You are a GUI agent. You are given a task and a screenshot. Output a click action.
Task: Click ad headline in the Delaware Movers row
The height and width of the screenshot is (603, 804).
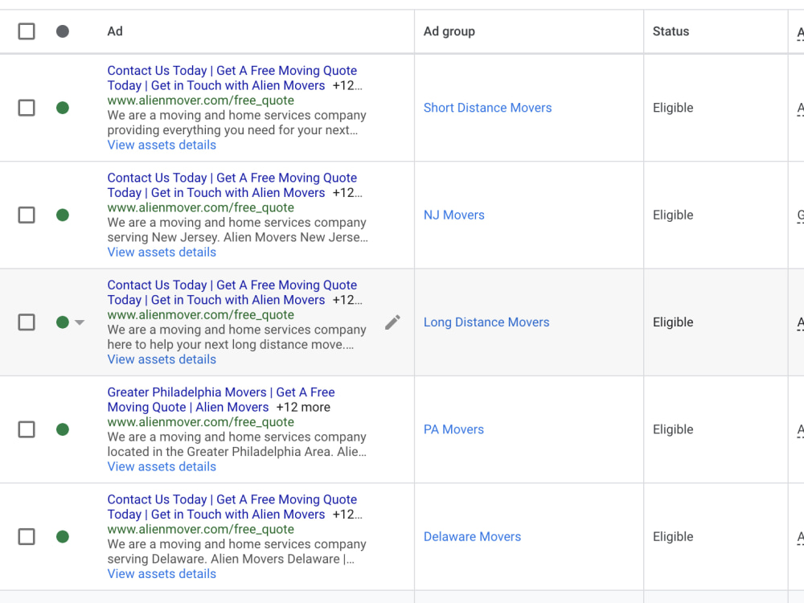232,507
